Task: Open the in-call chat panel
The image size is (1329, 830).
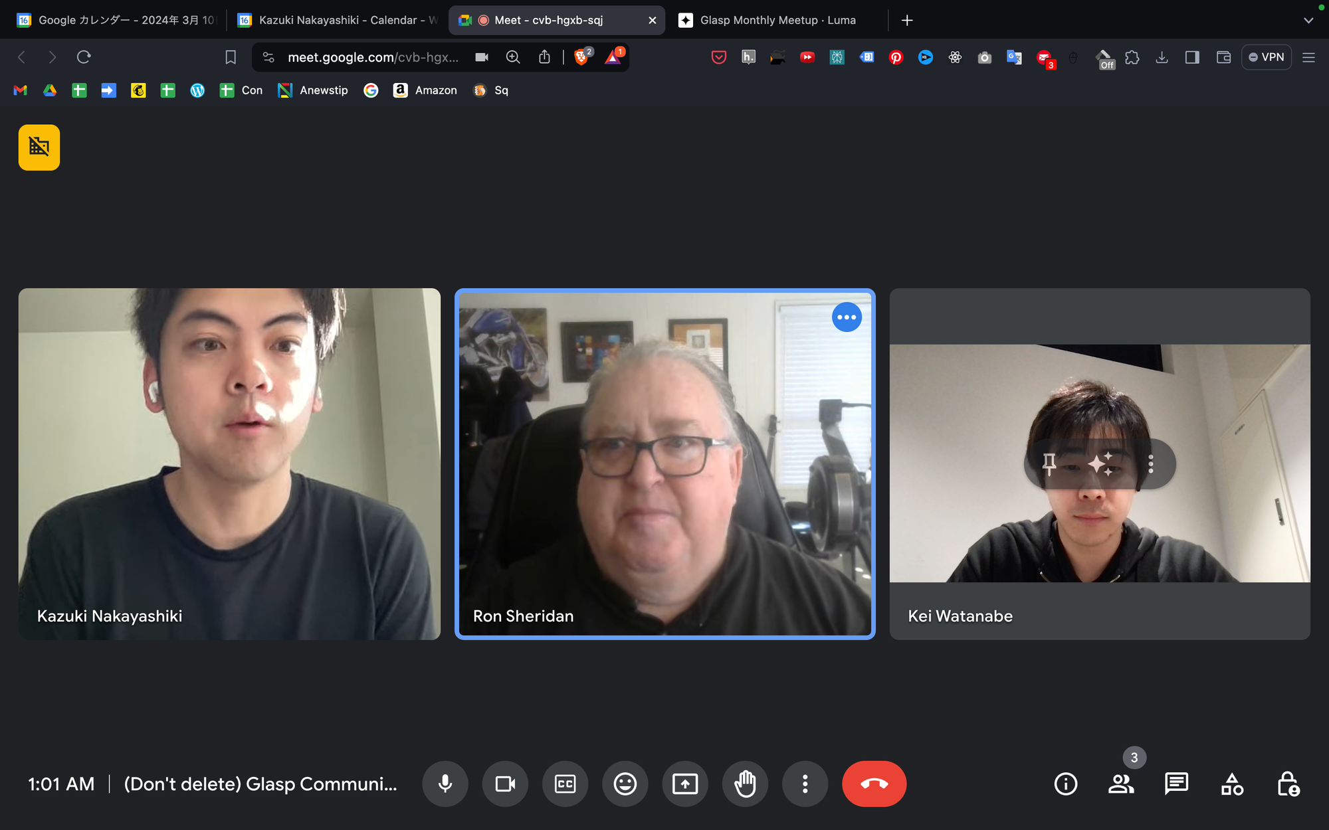Action: click(x=1176, y=784)
